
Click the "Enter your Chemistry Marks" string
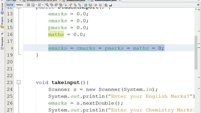tap(151, 110)
